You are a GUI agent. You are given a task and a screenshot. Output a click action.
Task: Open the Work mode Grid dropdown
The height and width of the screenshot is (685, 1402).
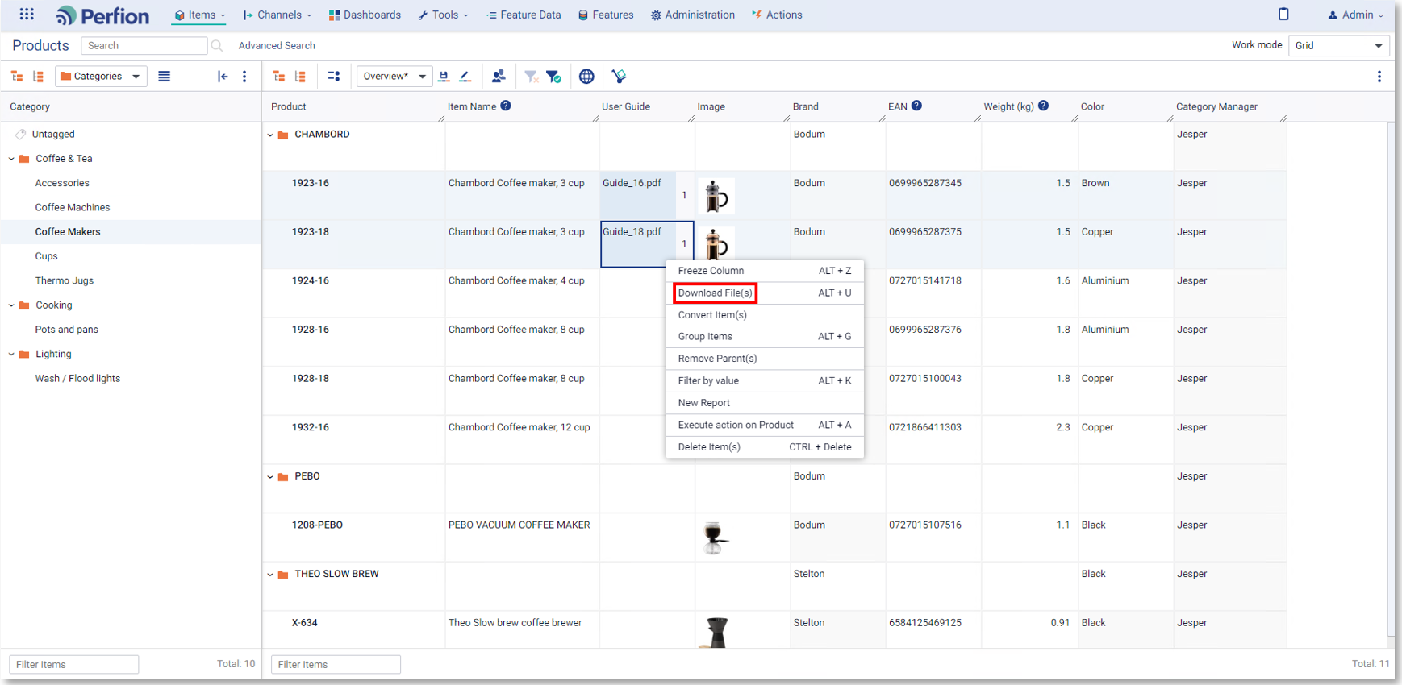pyautogui.click(x=1338, y=46)
